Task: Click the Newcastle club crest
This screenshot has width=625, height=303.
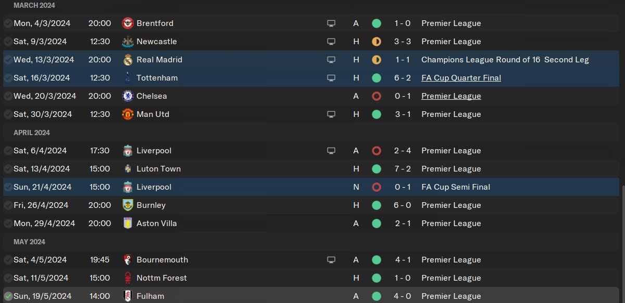Action: click(128, 42)
